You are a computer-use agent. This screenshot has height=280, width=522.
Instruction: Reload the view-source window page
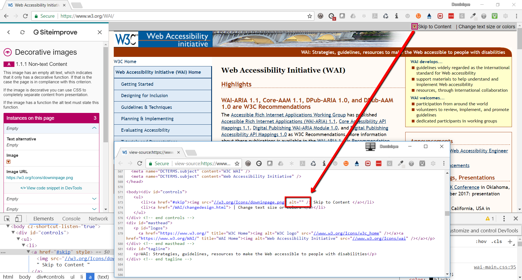140,163
